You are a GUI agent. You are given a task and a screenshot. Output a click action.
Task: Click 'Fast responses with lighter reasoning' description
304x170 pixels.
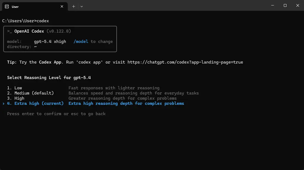(x=114, y=88)
